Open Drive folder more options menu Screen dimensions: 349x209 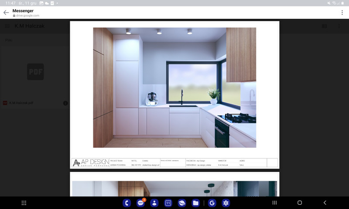point(339,26)
